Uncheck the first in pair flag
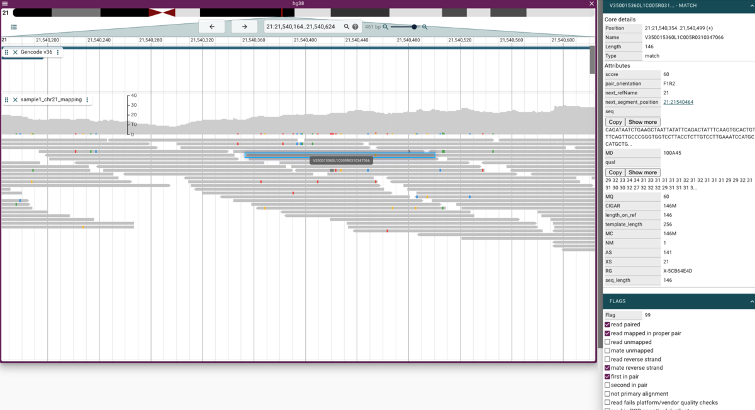The width and height of the screenshot is (755, 410). click(x=607, y=377)
